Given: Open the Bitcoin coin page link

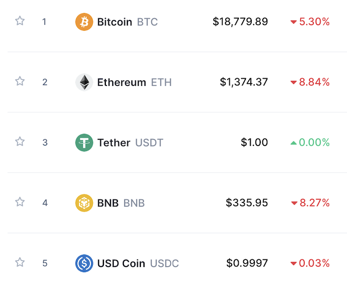Looking at the screenshot, I should (115, 22).
